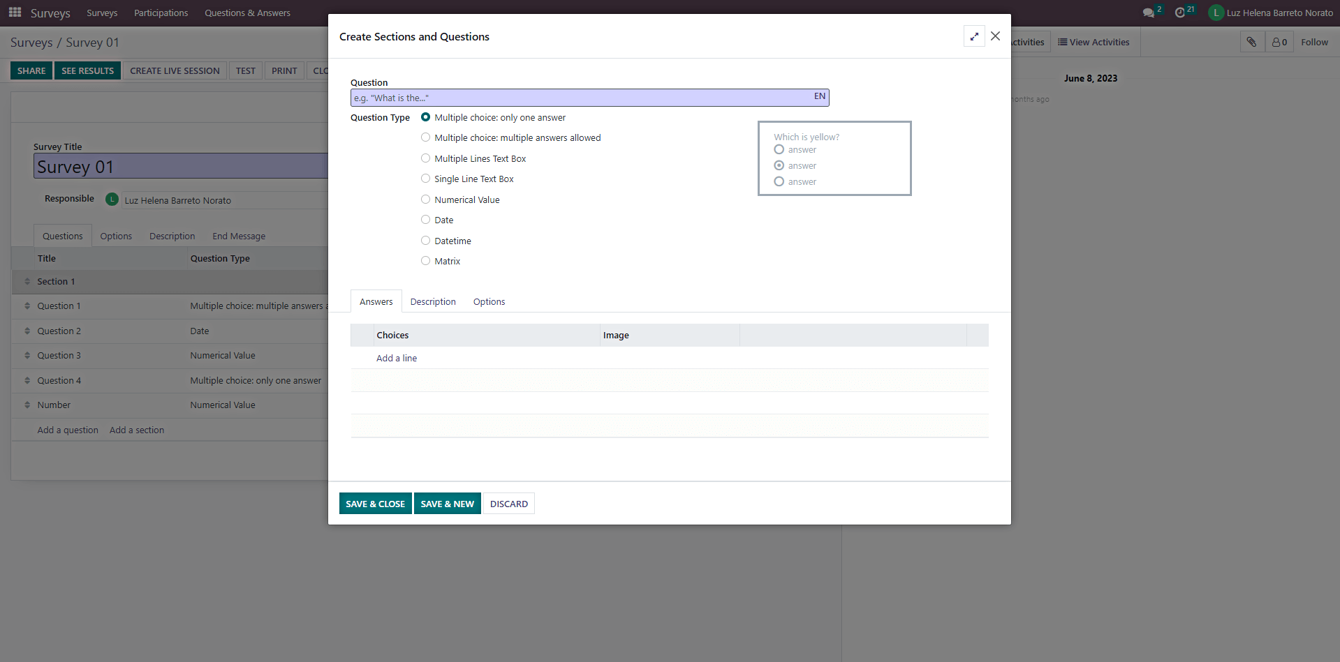Open the survey Options tab
The image size is (1340, 662).
point(116,236)
